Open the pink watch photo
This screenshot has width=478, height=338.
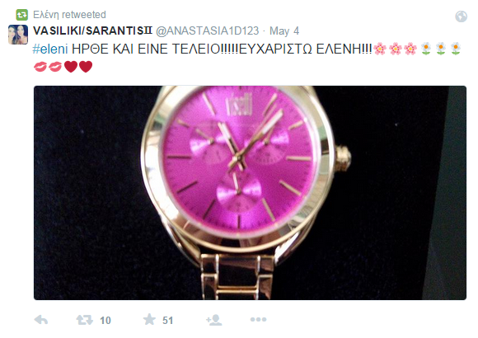click(250, 193)
